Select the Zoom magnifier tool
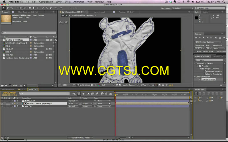228x142 pixels. tap(12, 8)
